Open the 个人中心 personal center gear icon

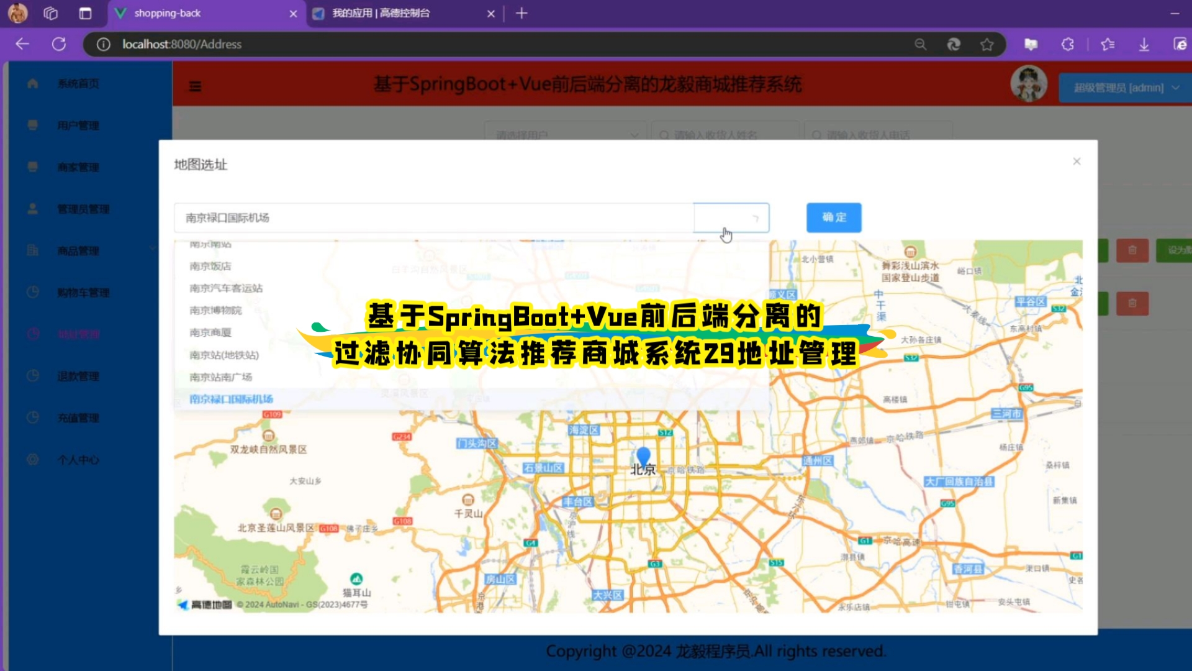click(x=32, y=460)
